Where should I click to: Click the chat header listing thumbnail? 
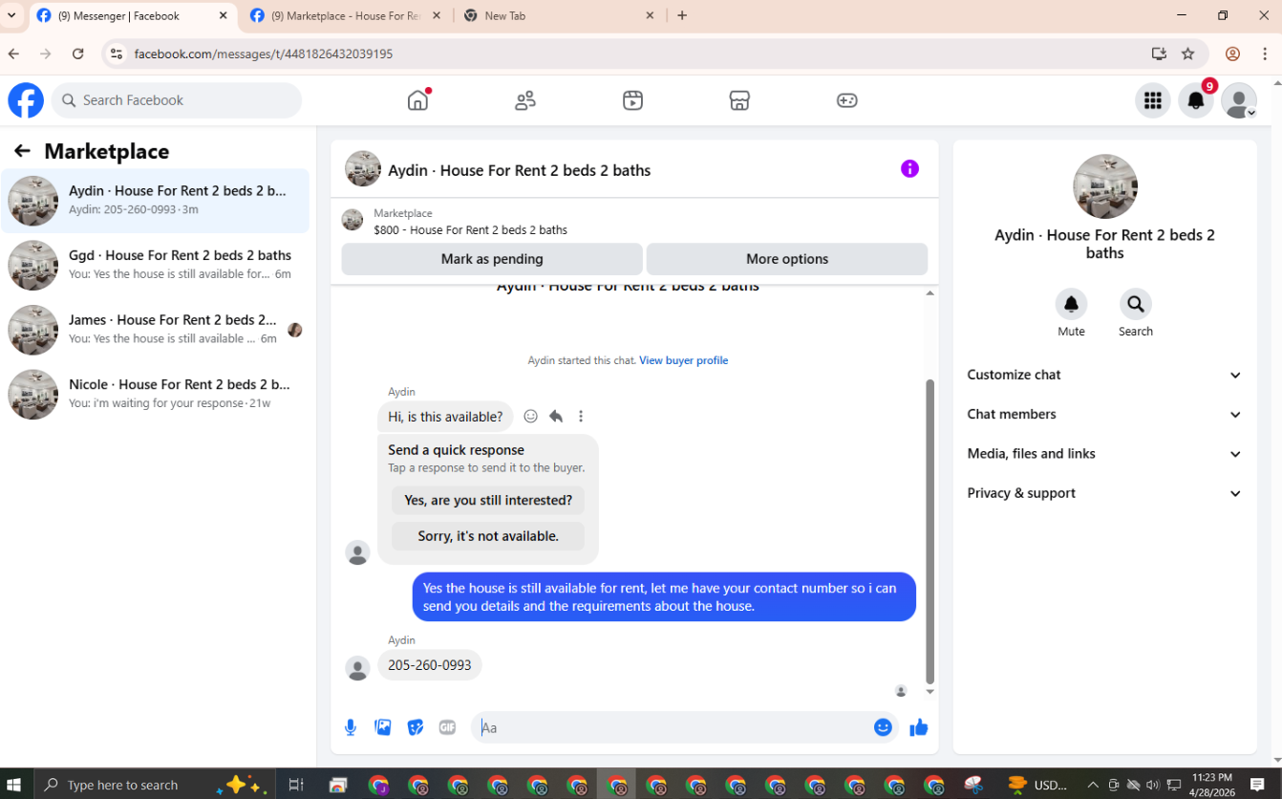pos(363,169)
